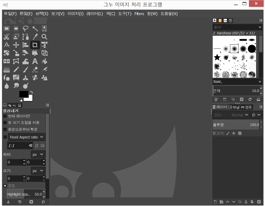Open the tool options panel menu arrow
The image size is (265, 206).
(47, 105)
